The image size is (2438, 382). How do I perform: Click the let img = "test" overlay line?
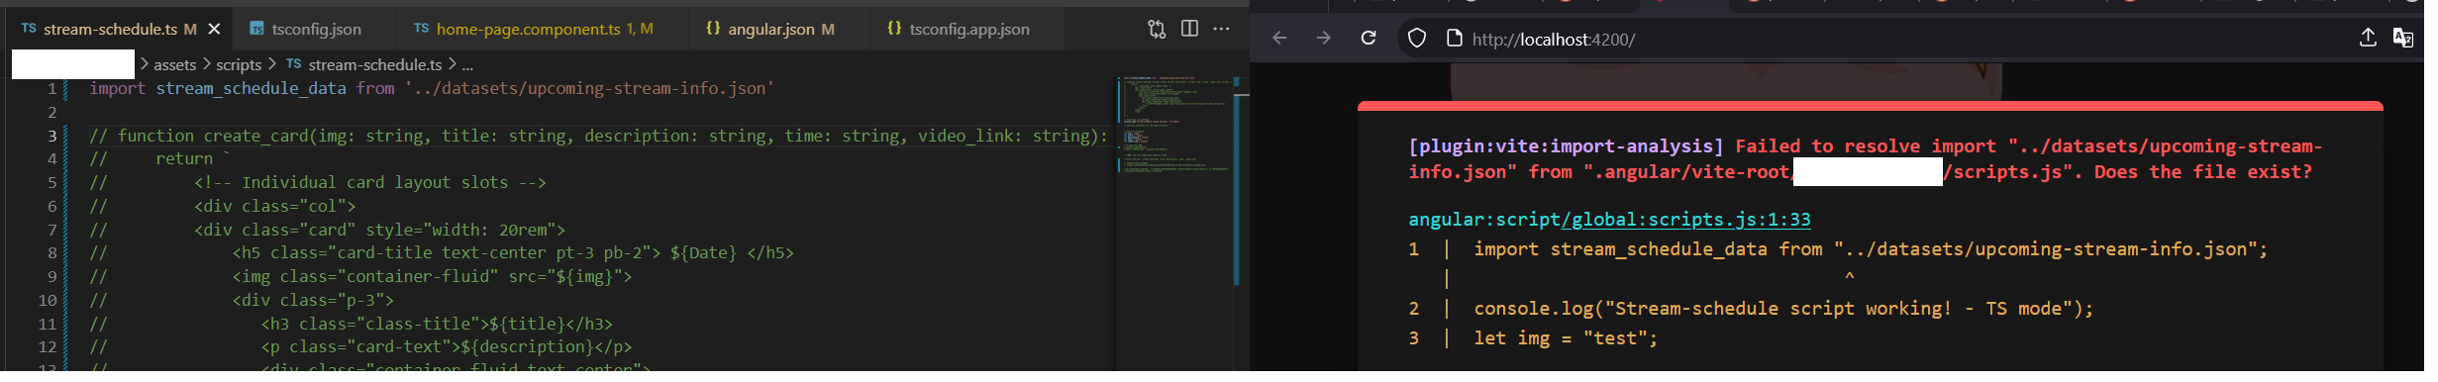[1566, 338]
